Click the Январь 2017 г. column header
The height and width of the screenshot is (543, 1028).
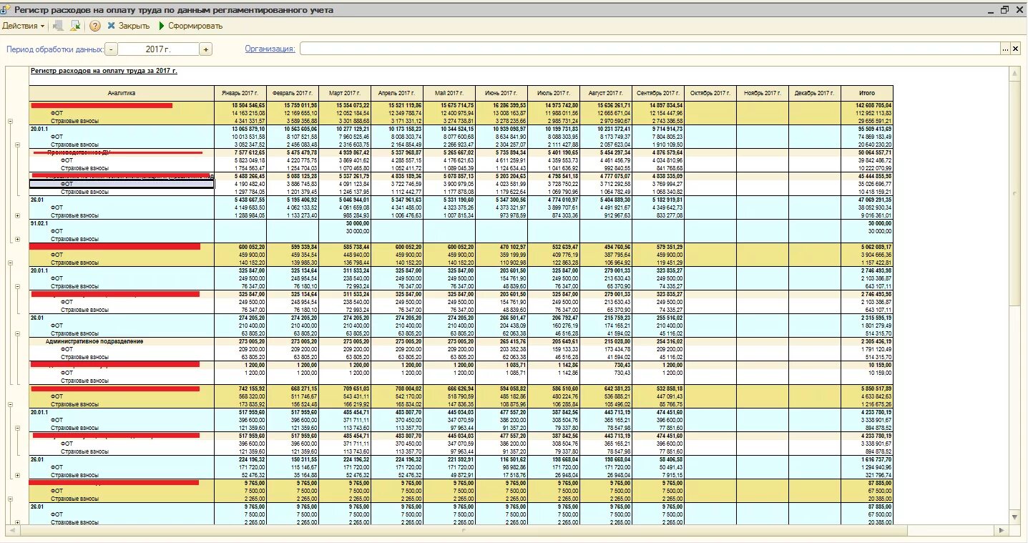[x=240, y=93]
